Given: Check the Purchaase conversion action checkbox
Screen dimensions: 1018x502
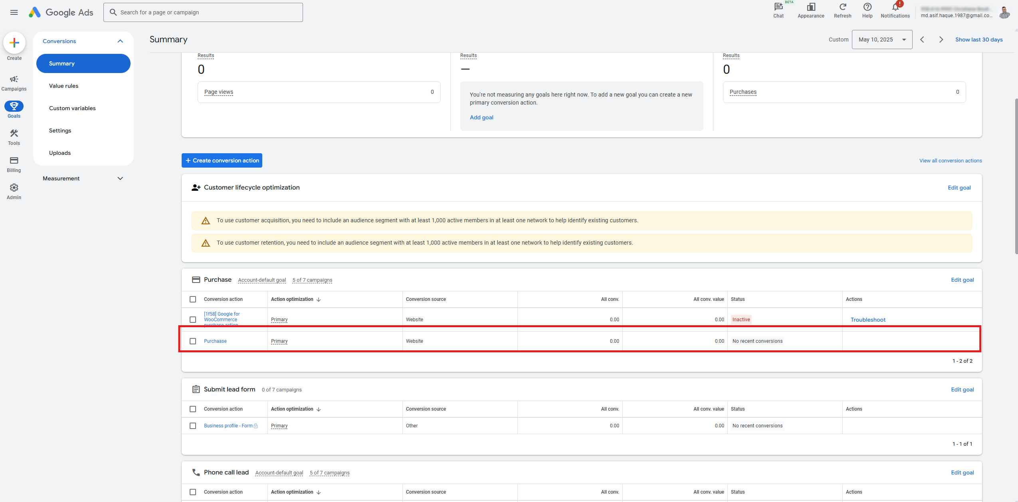Looking at the screenshot, I should (x=193, y=341).
